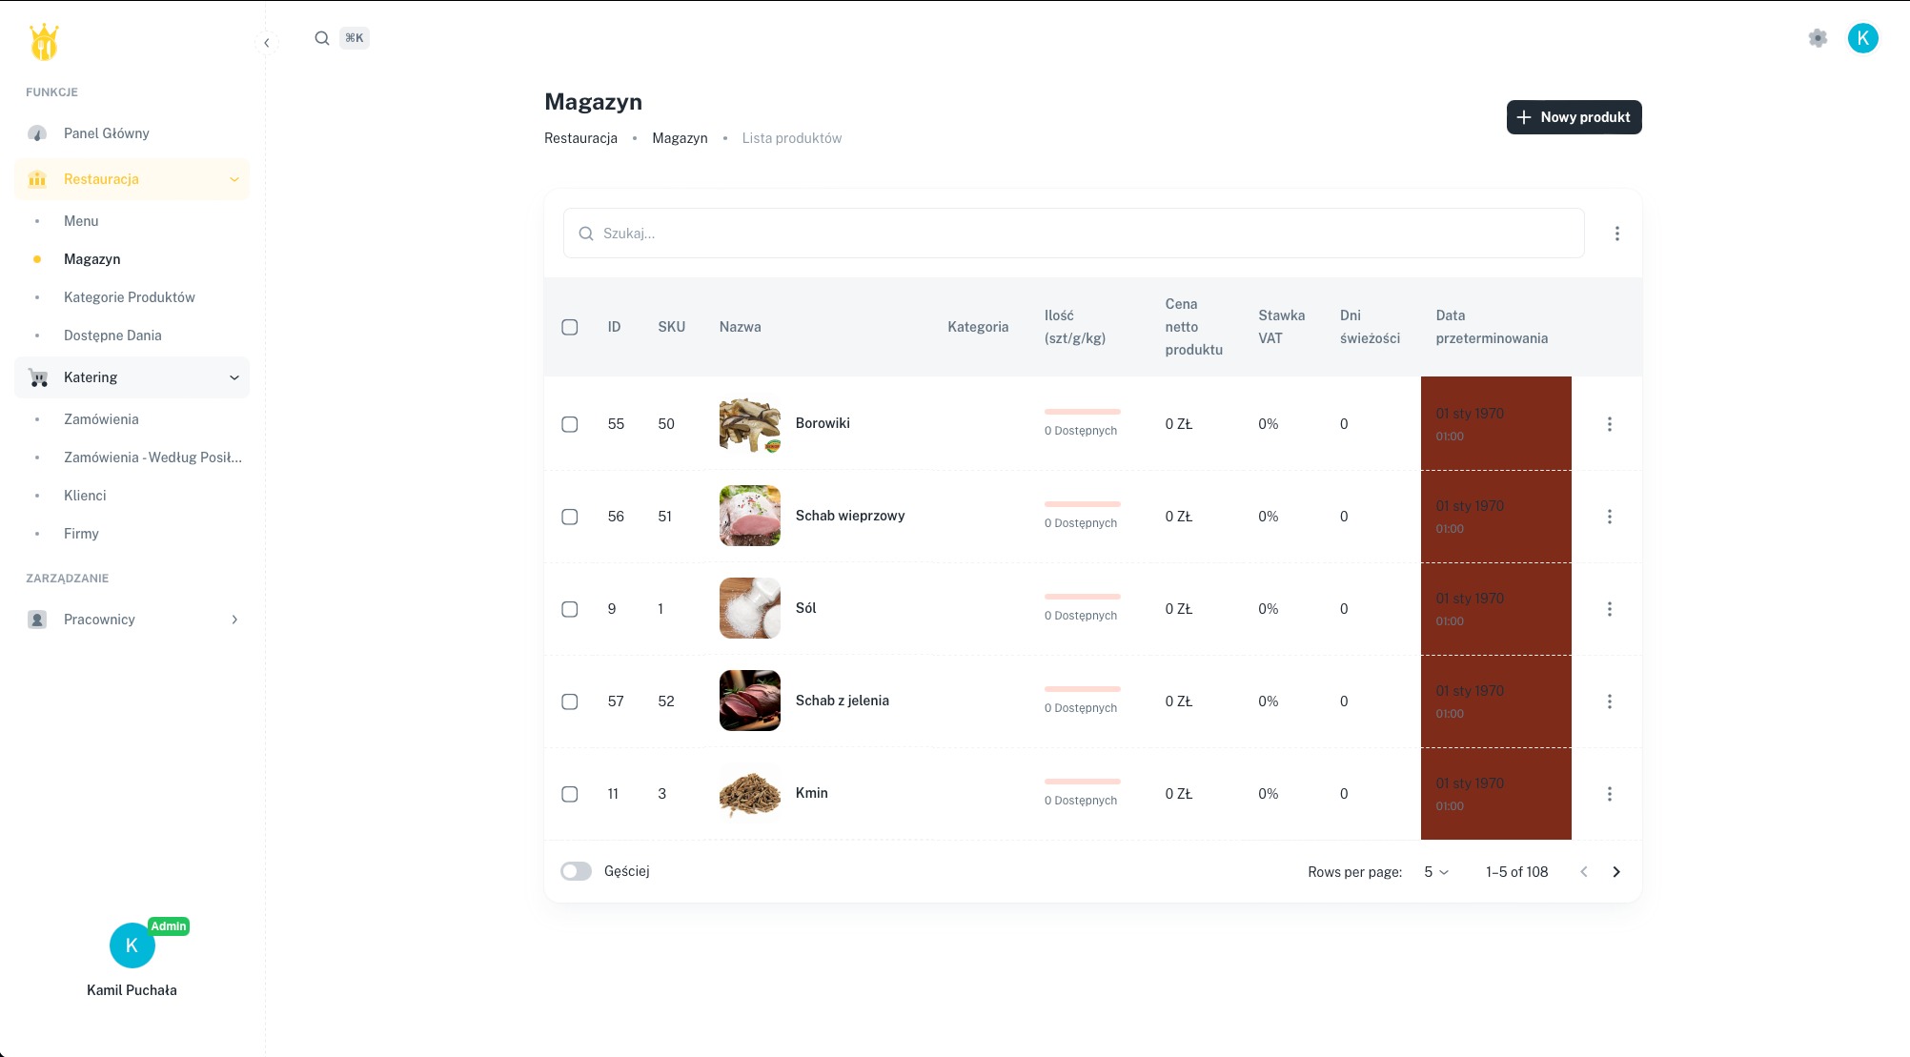The width and height of the screenshot is (1910, 1057).
Task: Click the search magnifier icon in top bar
Action: (x=322, y=38)
